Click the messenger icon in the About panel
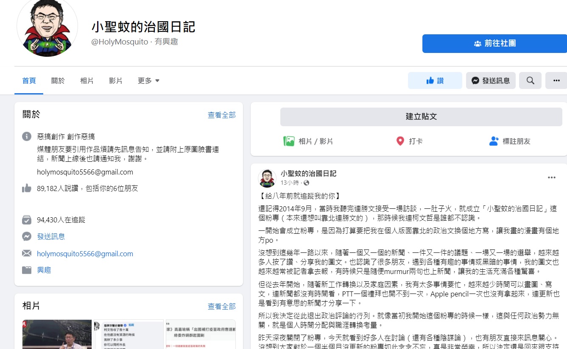 pos(27,236)
